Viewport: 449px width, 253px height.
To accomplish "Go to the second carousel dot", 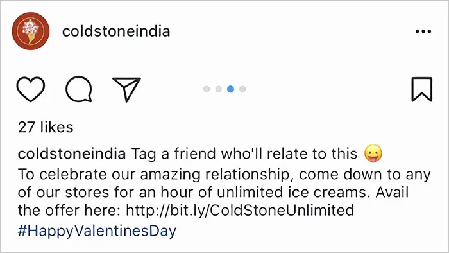I will pos(219,89).
